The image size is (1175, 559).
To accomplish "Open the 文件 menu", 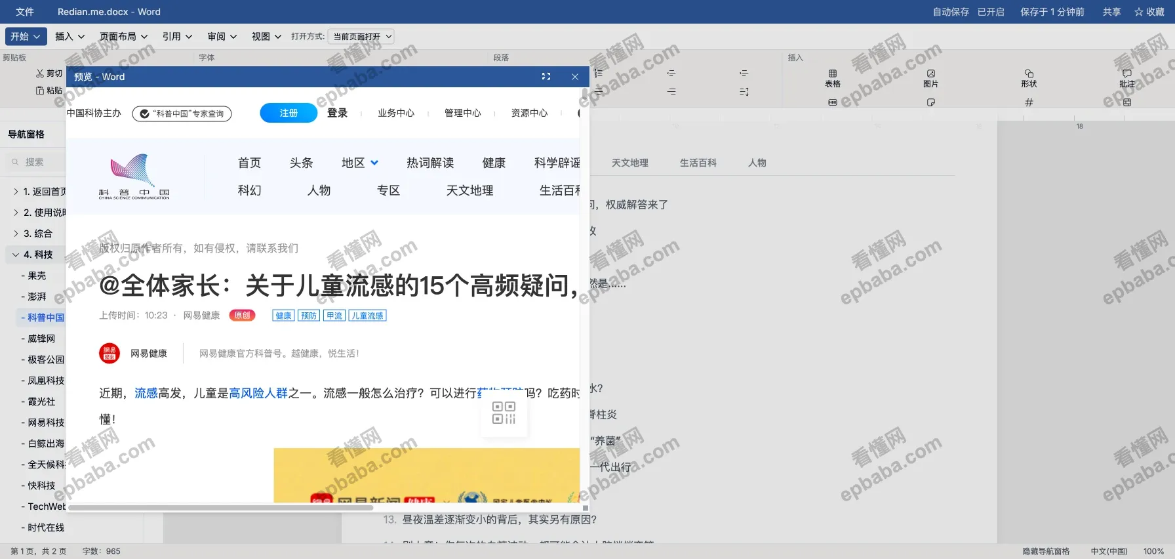I will click(25, 12).
